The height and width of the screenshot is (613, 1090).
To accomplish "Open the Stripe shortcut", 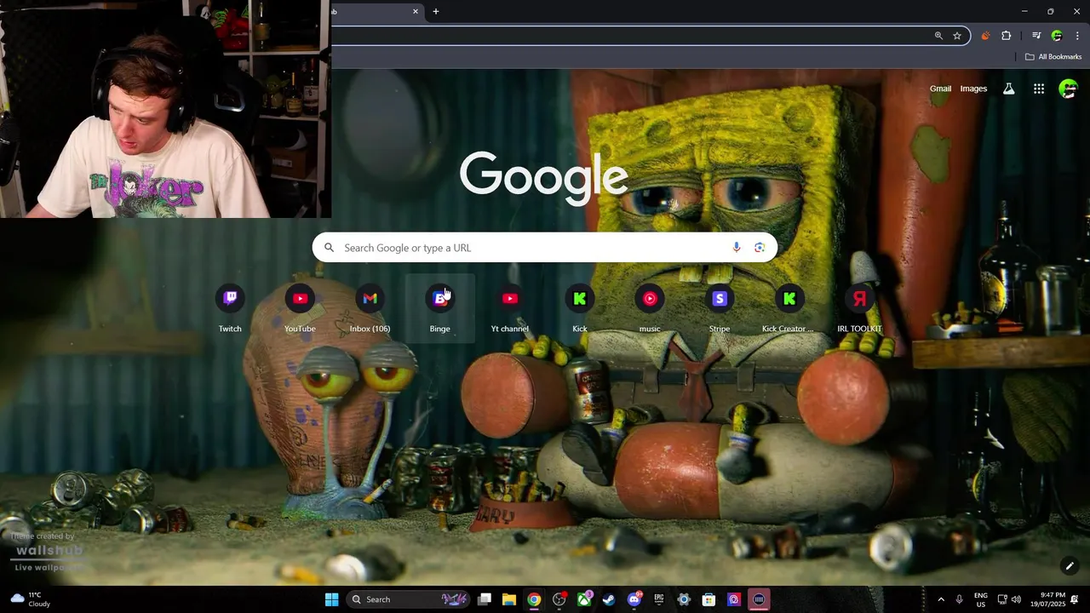I will pyautogui.click(x=720, y=309).
